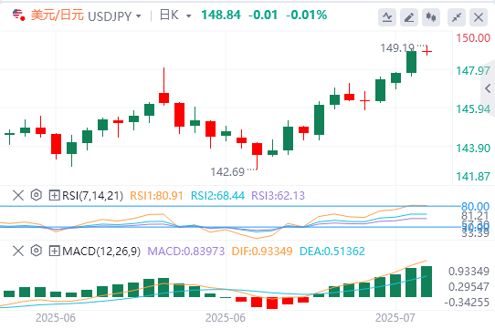The image size is (495, 329).
Task: Click the 80.00 RSI level label
Action: tap(476, 207)
